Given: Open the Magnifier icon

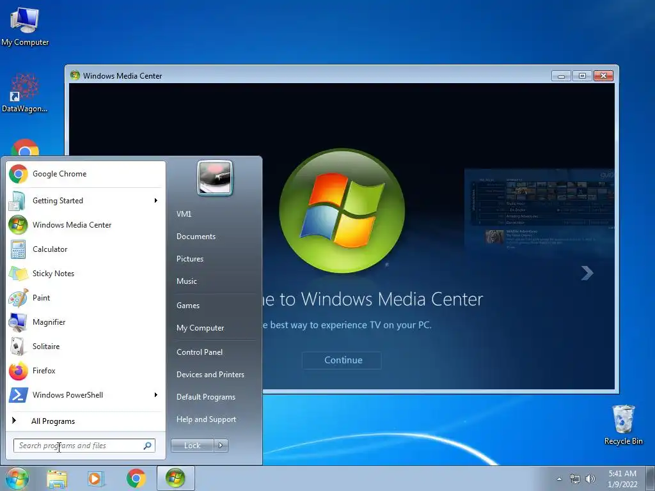Looking at the screenshot, I should tap(18, 322).
